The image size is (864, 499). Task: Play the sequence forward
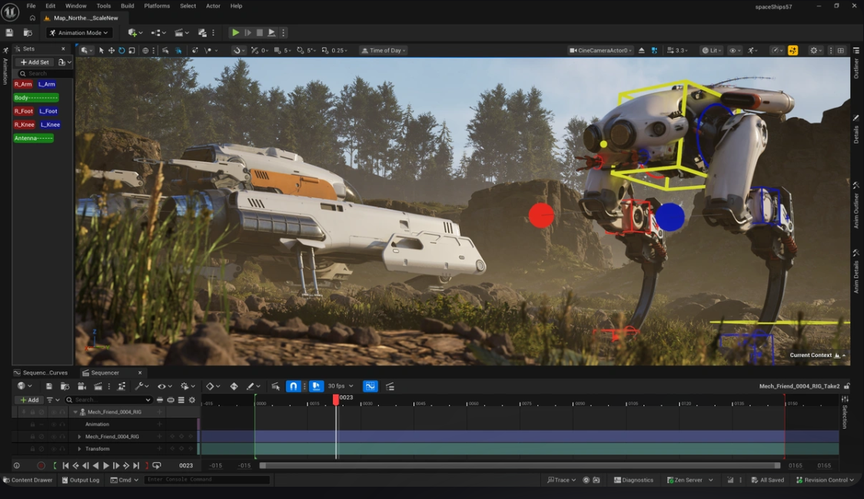(x=106, y=466)
